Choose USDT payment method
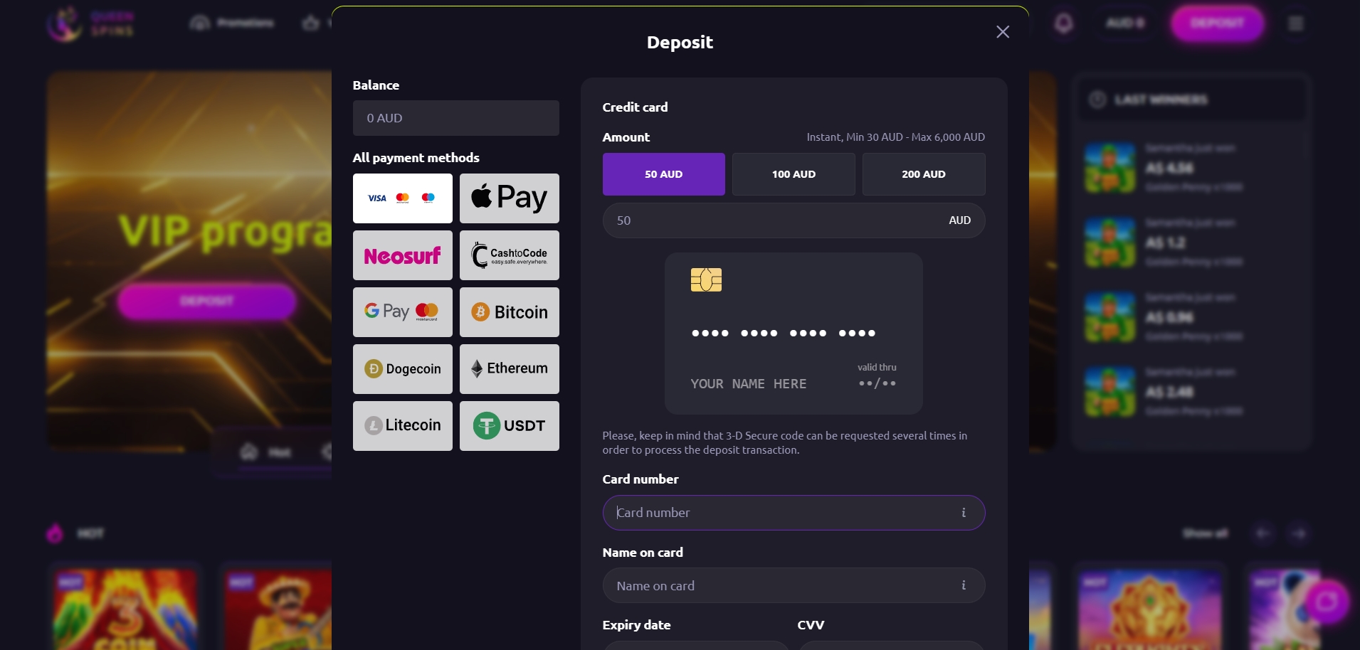The image size is (1360, 650). (510, 425)
